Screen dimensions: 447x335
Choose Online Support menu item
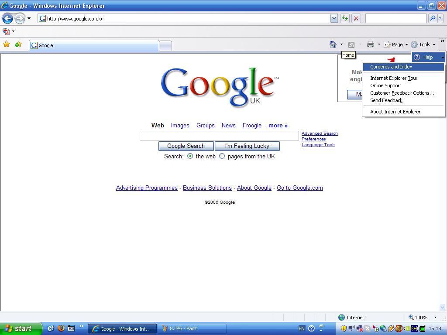(403, 85)
